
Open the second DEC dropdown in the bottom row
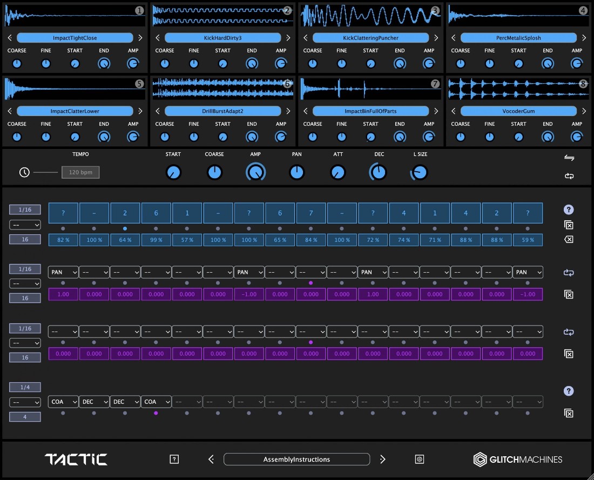(125, 402)
